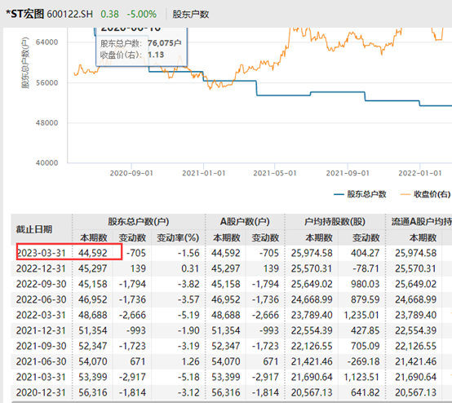Click the 600122.SH stock code

pos(70,14)
